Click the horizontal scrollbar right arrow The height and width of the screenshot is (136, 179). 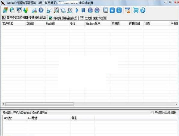tap(176, 104)
